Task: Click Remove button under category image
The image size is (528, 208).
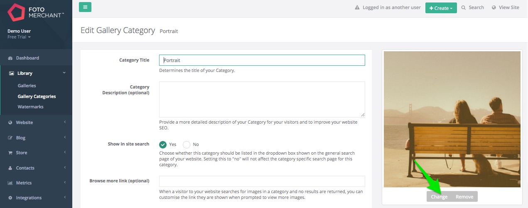Action: 464,197
